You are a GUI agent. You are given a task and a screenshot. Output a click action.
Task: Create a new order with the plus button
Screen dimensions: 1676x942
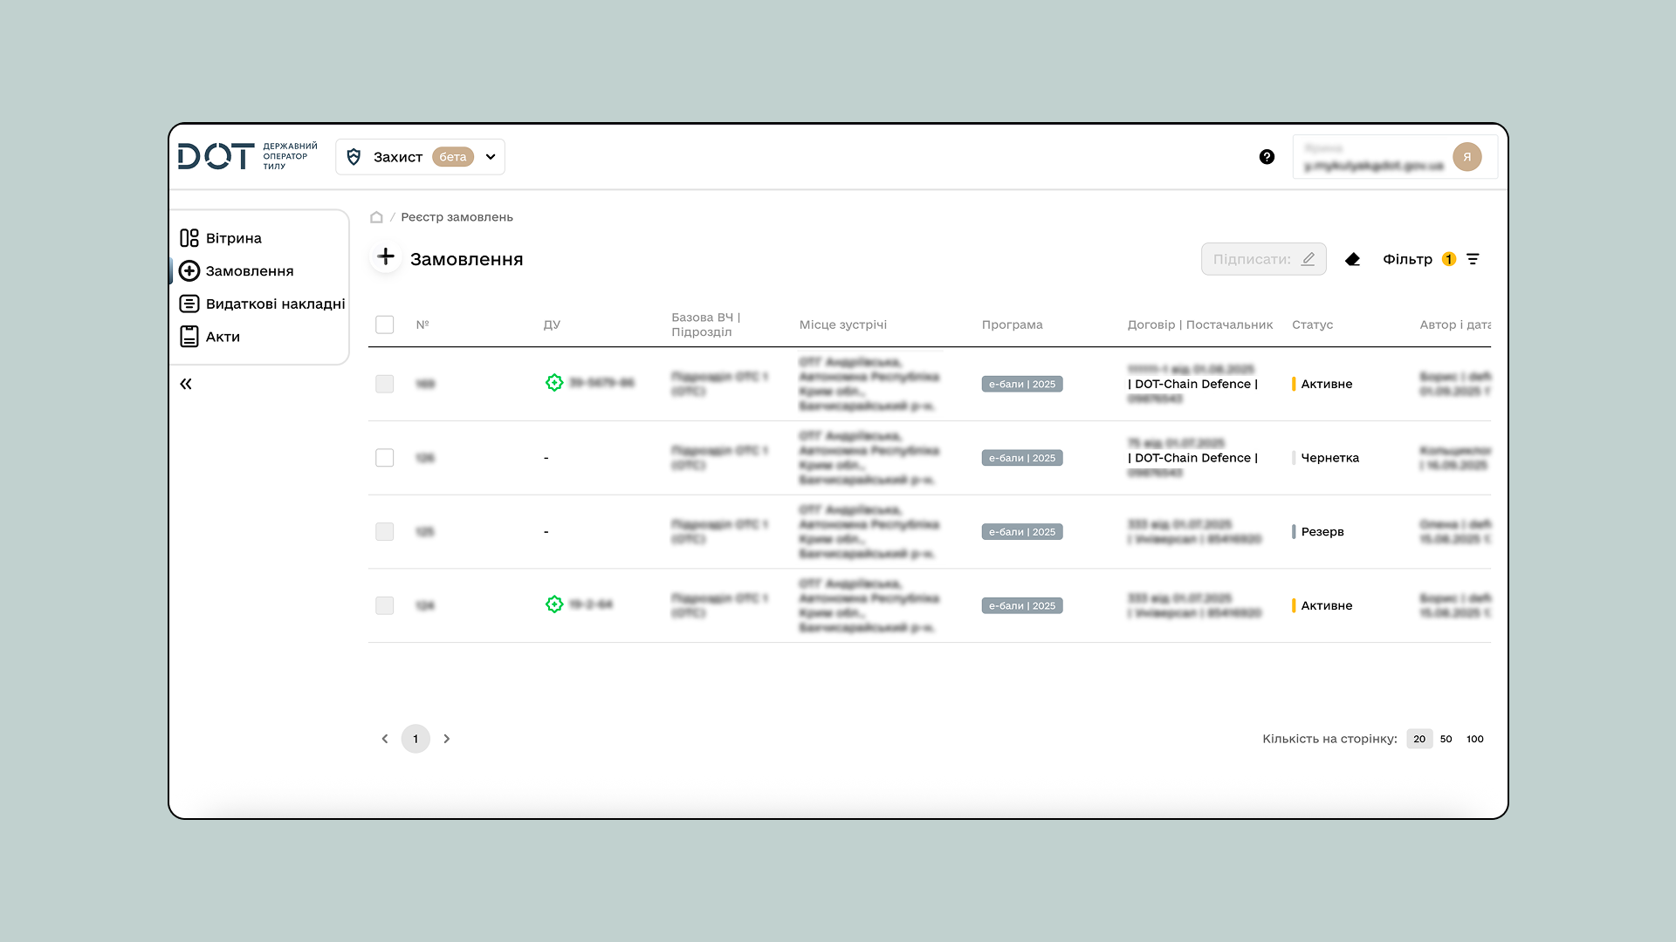[385, 257]
